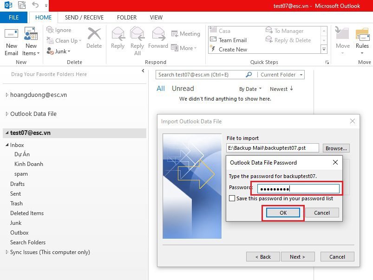This screenshot has height=280, width=373.
Task: Collapse test07@esc.vn account
Action: 7,133
